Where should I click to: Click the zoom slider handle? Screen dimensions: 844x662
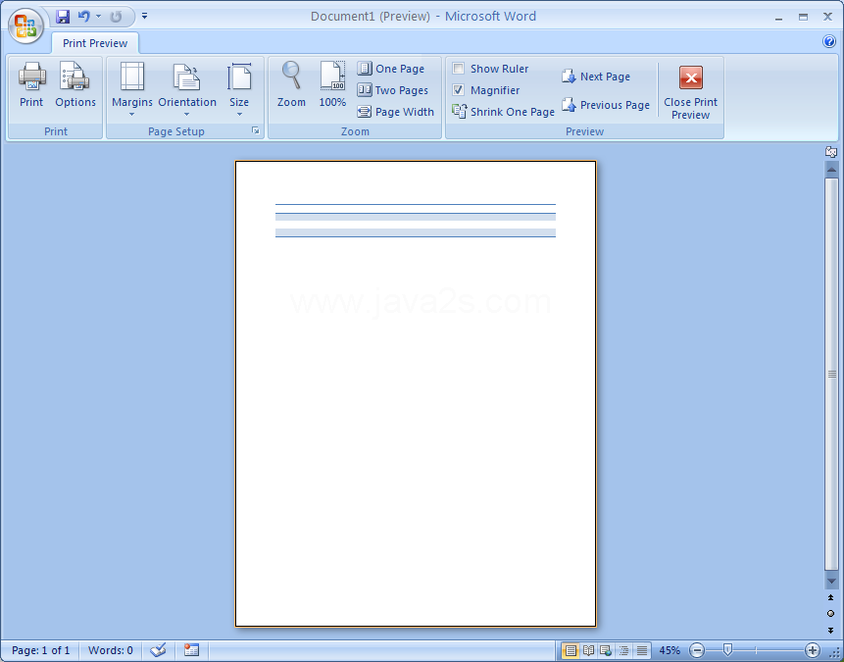727,650
